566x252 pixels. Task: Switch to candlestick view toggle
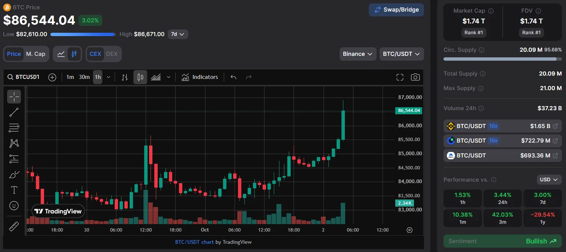point(74,54)
